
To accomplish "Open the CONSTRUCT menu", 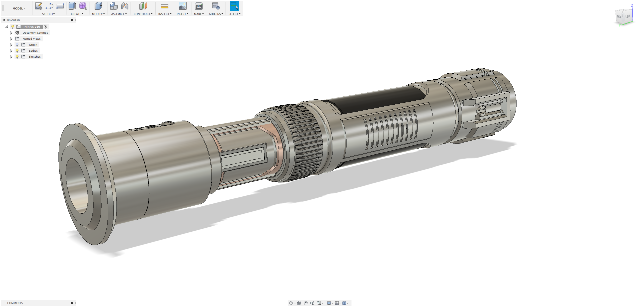I will pyautogui.click(x=143, y=14).
